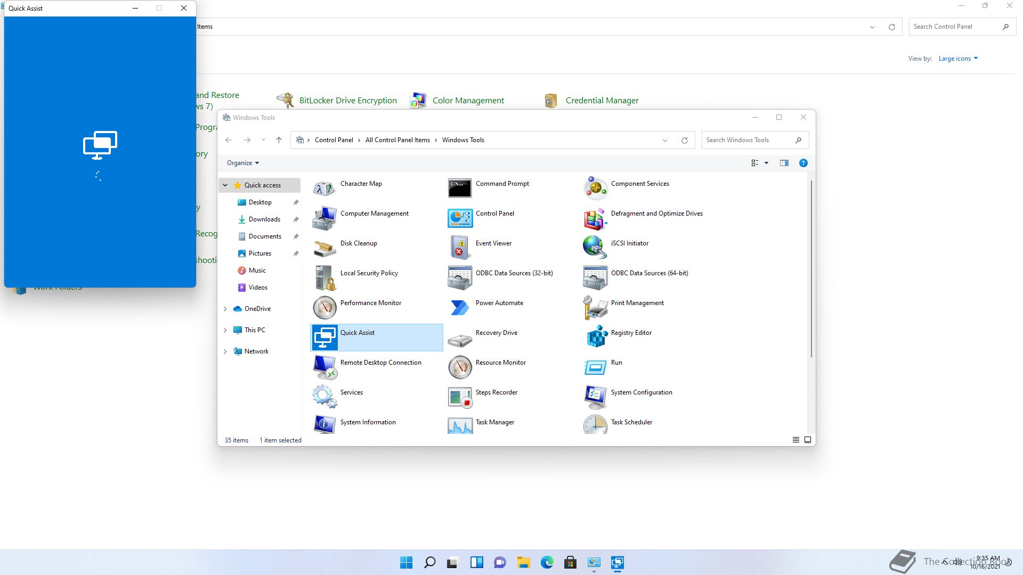Switch to large thumbnails view in status bar
1023x575 pixels.
tap(808, 440)
